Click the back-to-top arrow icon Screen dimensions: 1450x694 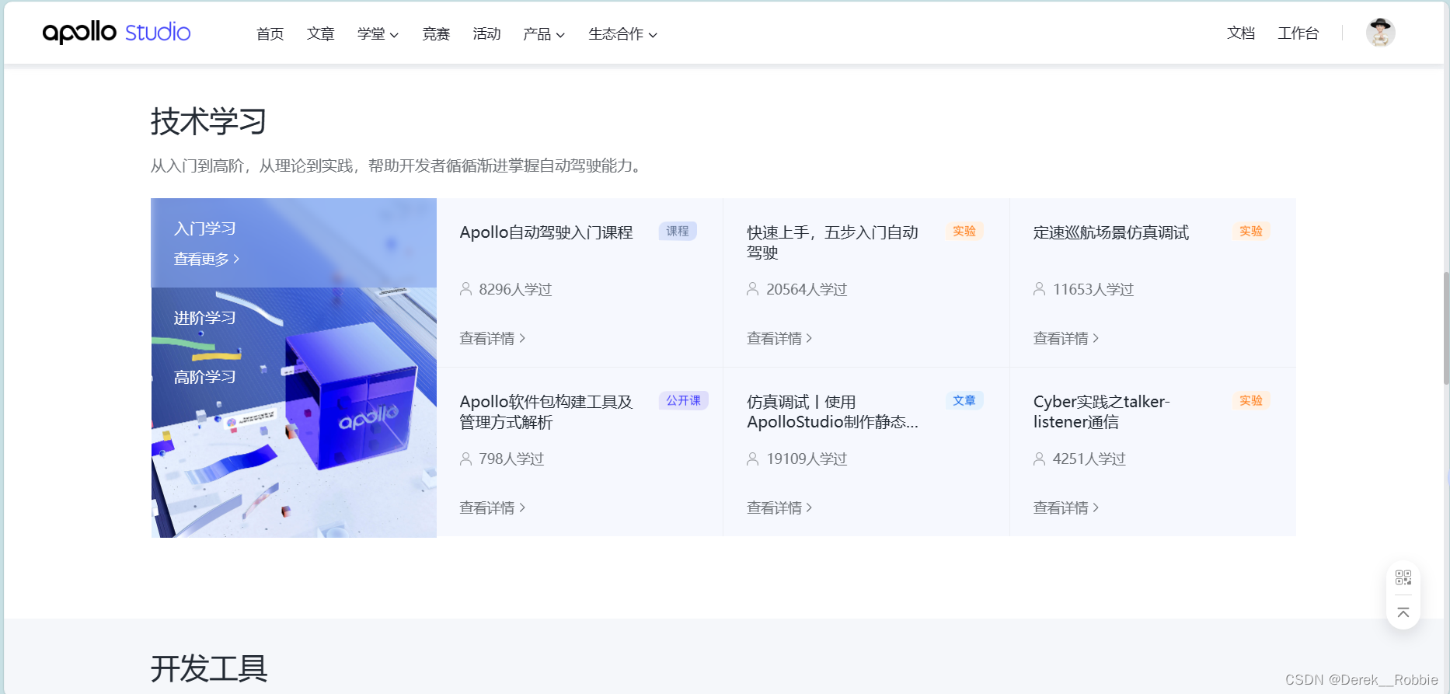1403,613
